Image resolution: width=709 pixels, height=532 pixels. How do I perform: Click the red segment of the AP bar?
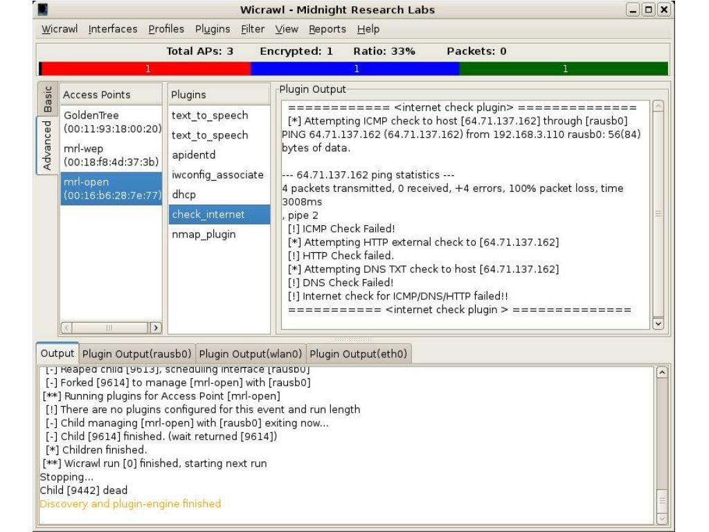click(x=145, y=69)
